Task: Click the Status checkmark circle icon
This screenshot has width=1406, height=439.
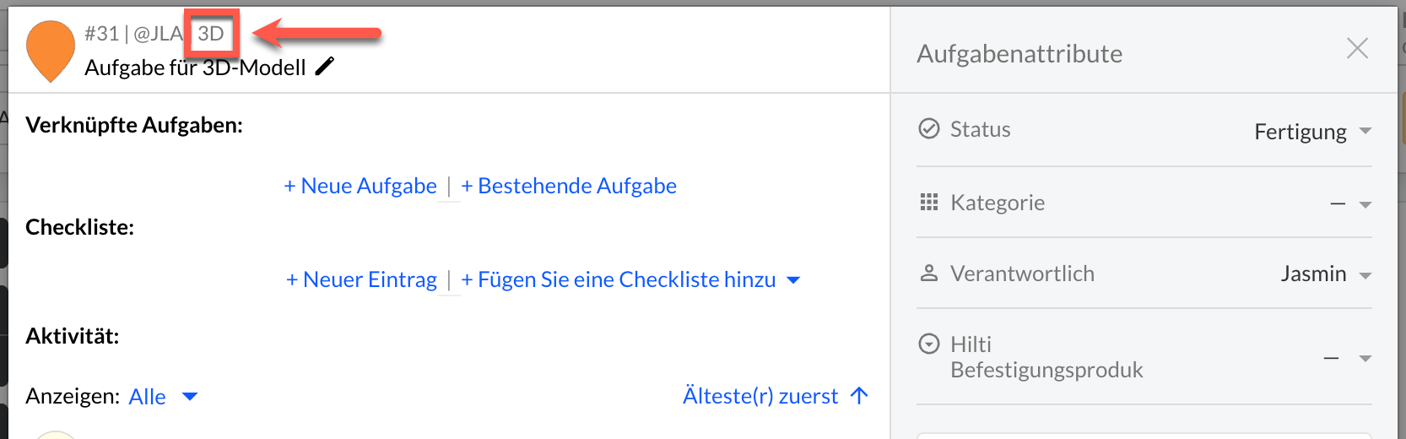Action: (928, 128)
